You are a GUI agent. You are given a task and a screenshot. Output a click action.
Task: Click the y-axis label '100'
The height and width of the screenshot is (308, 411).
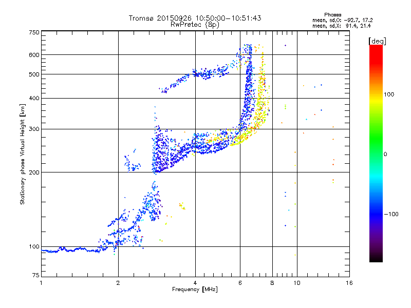[x=34, y=247]
